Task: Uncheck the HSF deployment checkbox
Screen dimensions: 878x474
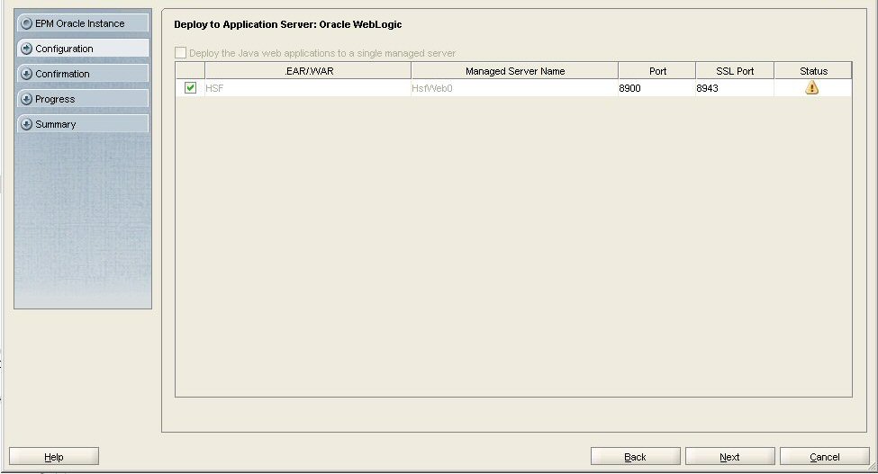Action: tap(190, 88)
